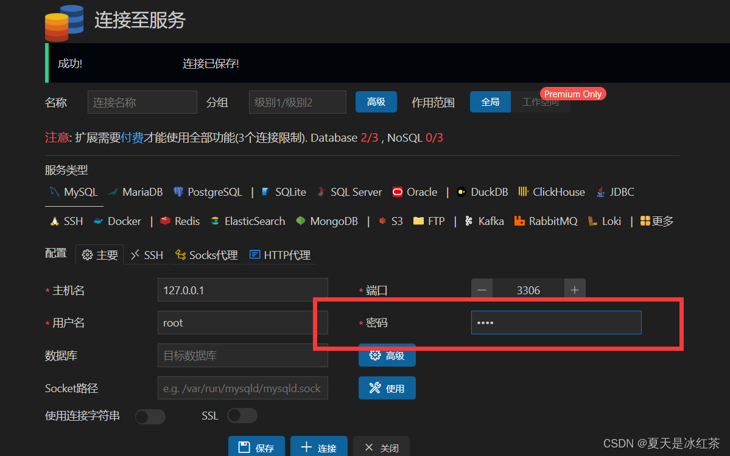Increase the port with plus button
The height and width of the screenshot is (456, 730).
(575, 290)
